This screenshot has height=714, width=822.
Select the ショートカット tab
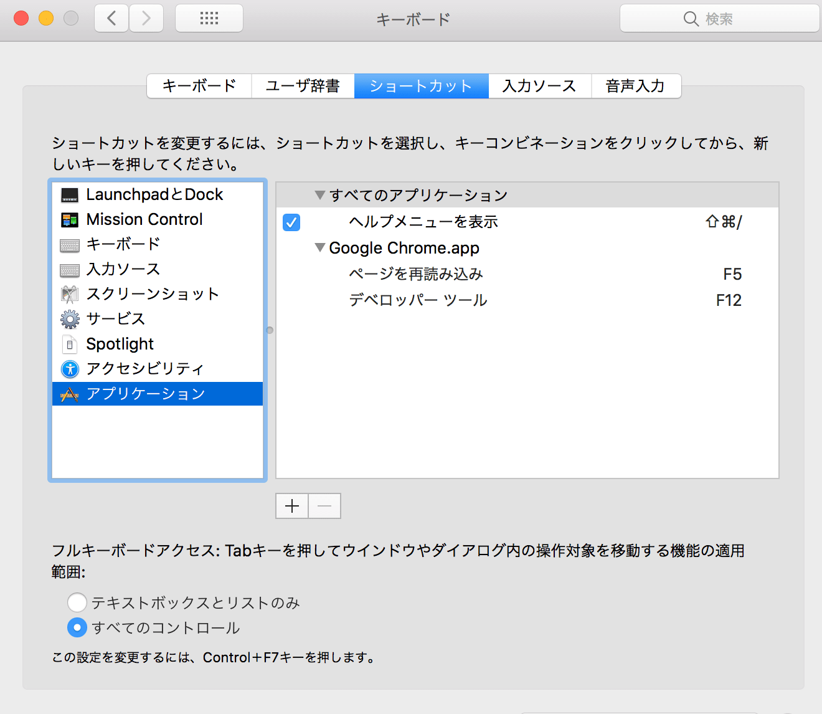point(422,86)
